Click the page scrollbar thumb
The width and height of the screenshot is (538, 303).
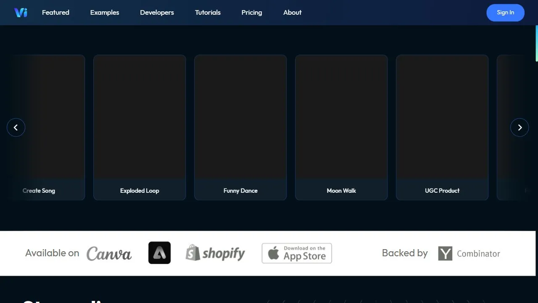pos(537,43)
